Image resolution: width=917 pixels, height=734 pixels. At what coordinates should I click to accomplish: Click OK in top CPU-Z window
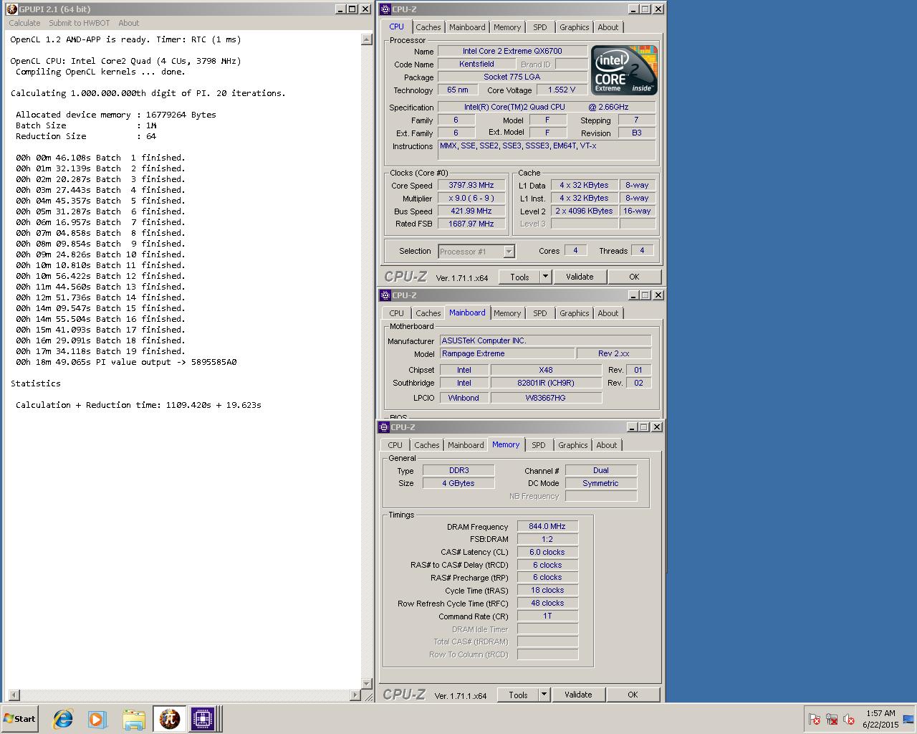(634, 277)
